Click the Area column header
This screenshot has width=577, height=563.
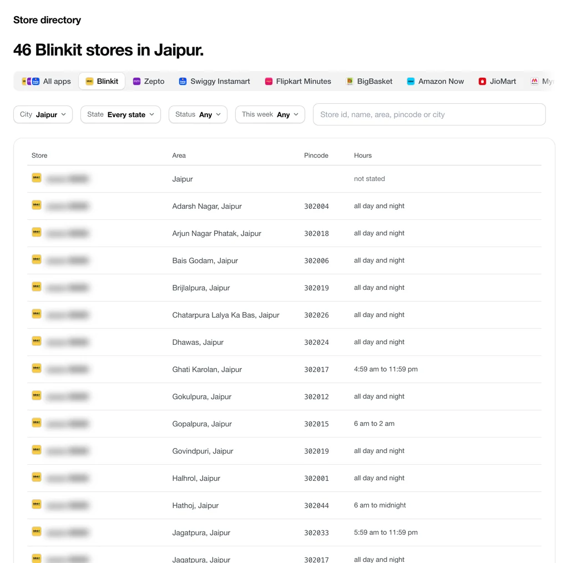pos(179,155)
